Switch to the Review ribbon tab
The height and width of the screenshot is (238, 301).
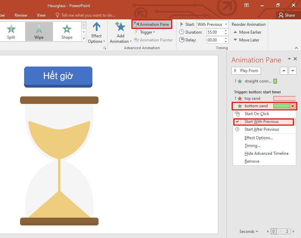pos(21,15)
